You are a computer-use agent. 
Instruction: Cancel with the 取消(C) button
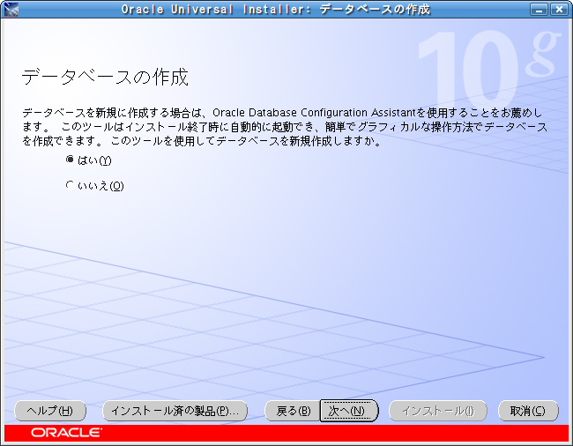[528, 411]
